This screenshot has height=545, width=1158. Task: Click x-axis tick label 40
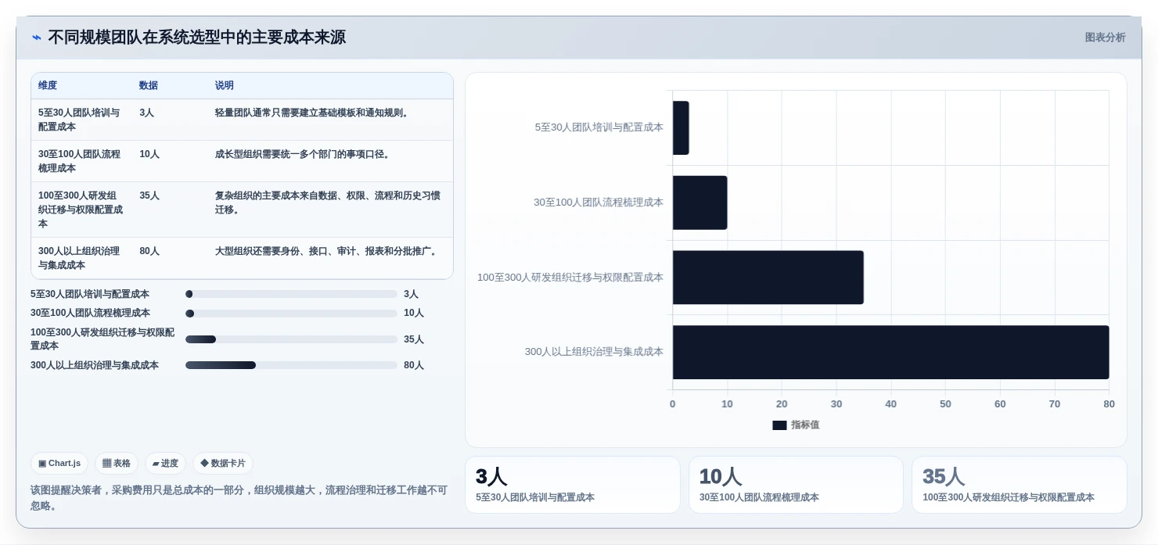(891, 404)
